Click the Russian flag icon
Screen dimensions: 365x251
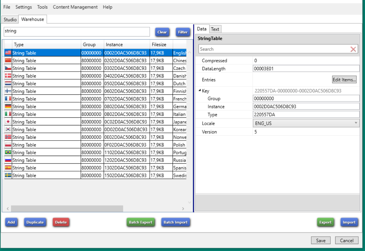[8, 160]
